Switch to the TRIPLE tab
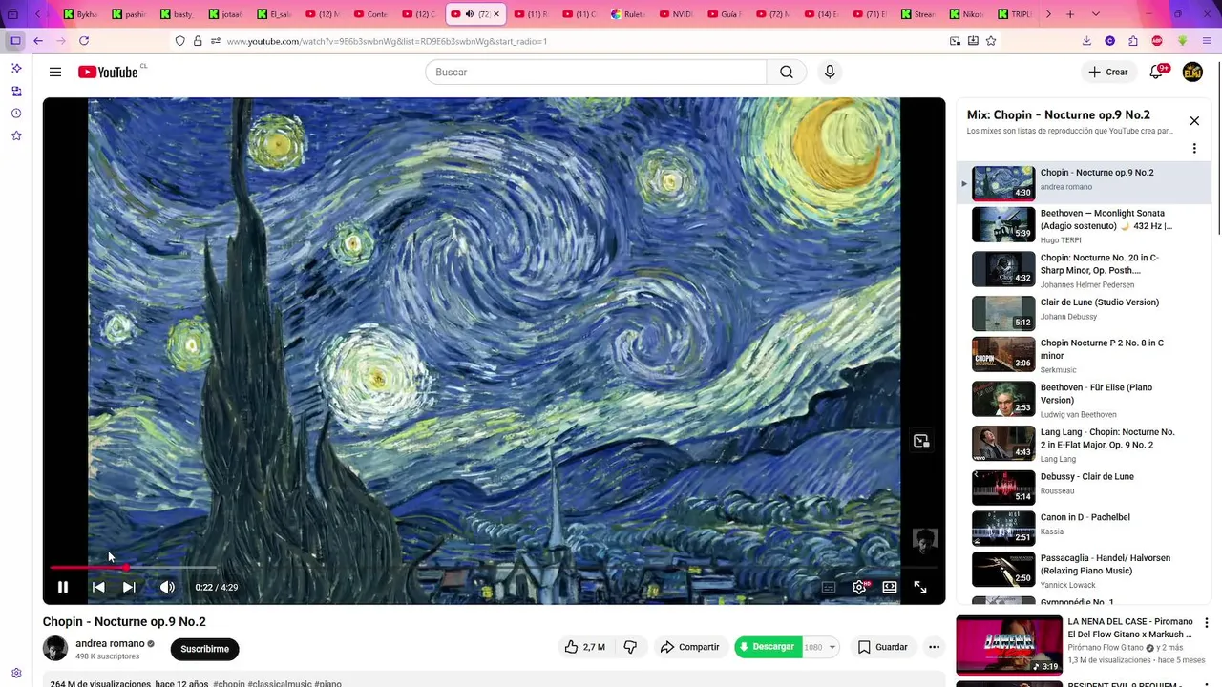The width and height of the screenshot is (1222, 687). pos(1014,14)
